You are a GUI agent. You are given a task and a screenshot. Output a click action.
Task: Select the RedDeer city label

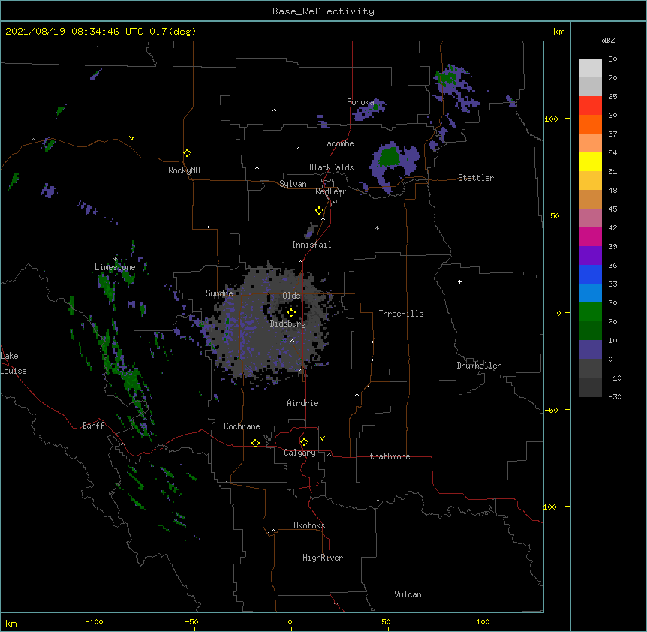point(330,191)
